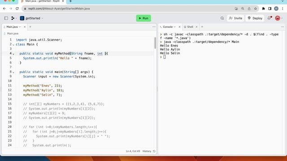Select the Main.java editor tab
Screen dimensions: 287x161
pyautogui.click(x=12, y=27)
